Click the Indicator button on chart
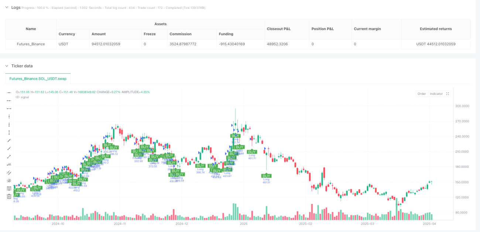 [x=436, y=94]
